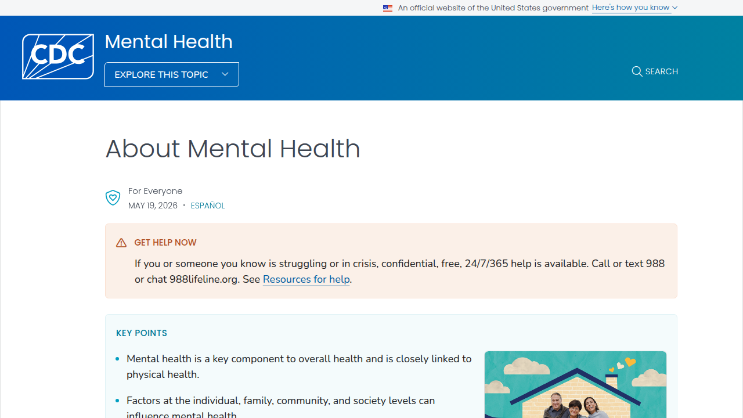Screen dimensions: 743x418
Task: Open the Resources for help link
Action: 306,279
